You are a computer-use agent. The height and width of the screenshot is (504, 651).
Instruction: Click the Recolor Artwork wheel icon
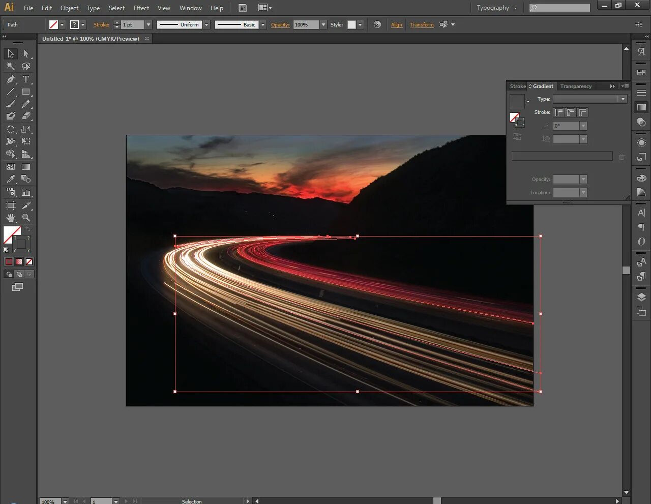[x=377, y=24]
